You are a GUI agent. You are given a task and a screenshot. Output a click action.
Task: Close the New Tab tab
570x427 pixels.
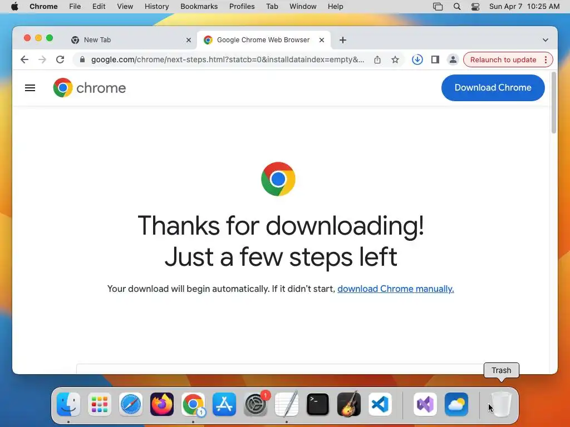[x=189, y=40]
